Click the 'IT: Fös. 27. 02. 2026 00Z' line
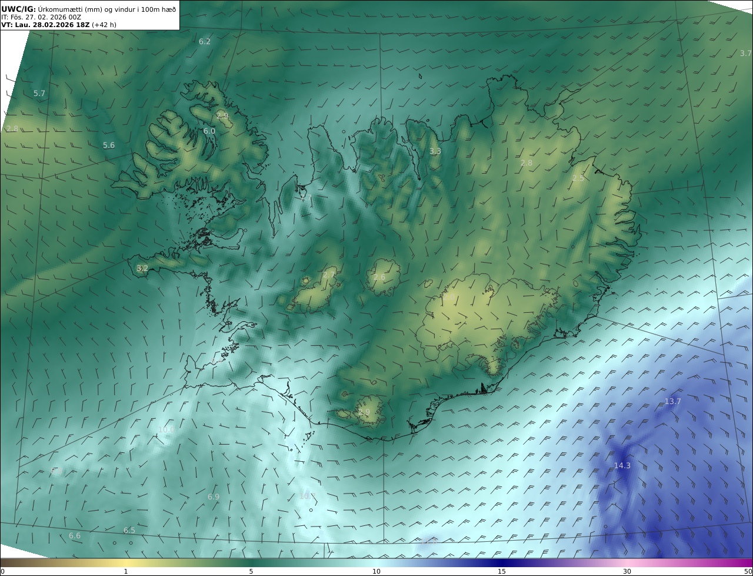Screen dimensions: 753x576 41,17
